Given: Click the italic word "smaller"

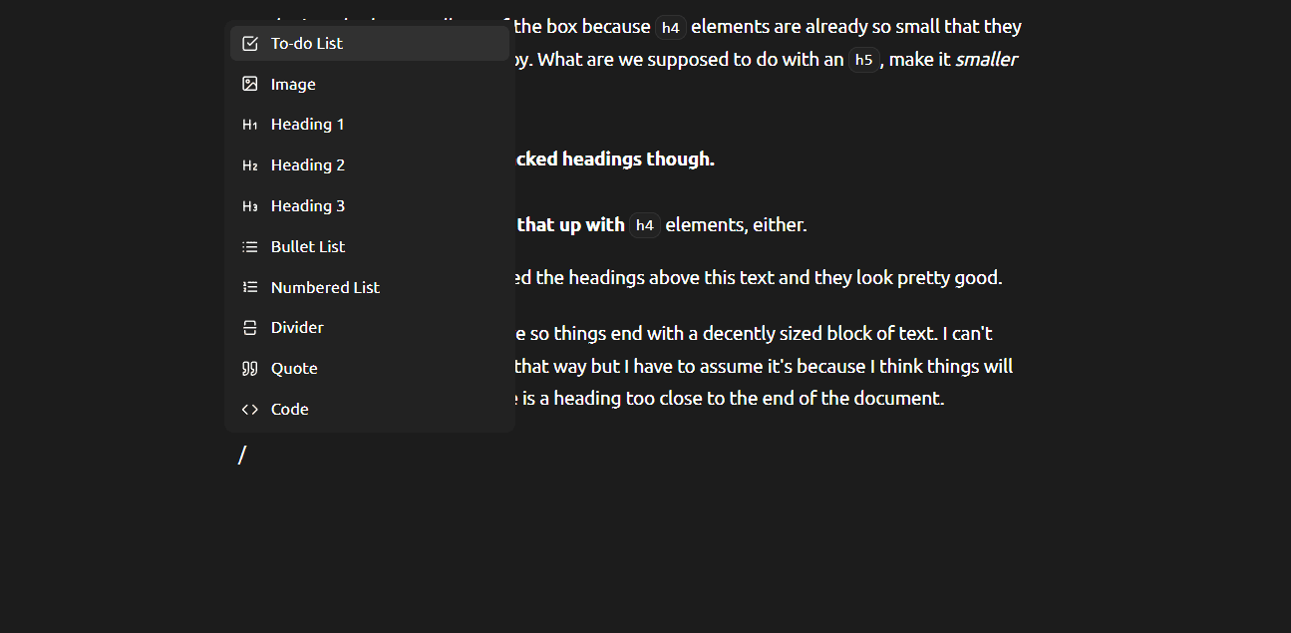Looking at the screenshot, I should [986, 60].
